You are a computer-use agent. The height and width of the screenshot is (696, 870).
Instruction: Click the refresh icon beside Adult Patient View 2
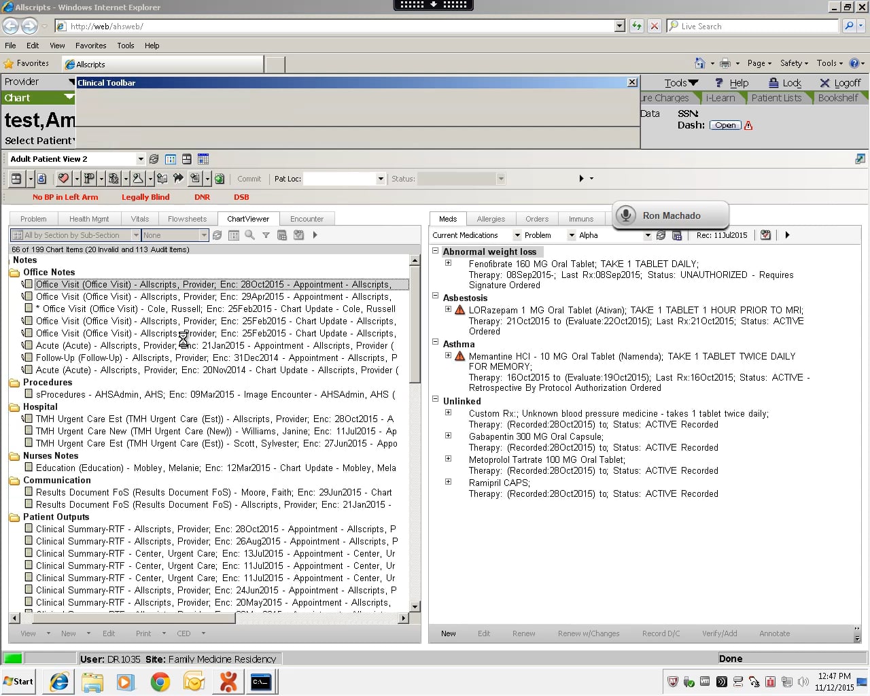[x=154, y=159]
